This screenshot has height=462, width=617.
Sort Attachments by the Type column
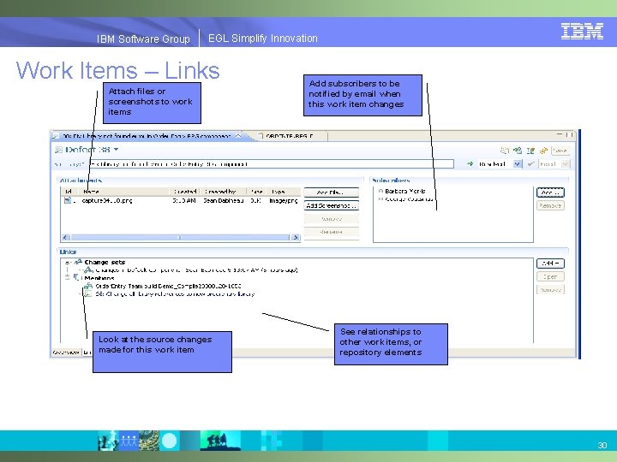[x=284, y=192]
